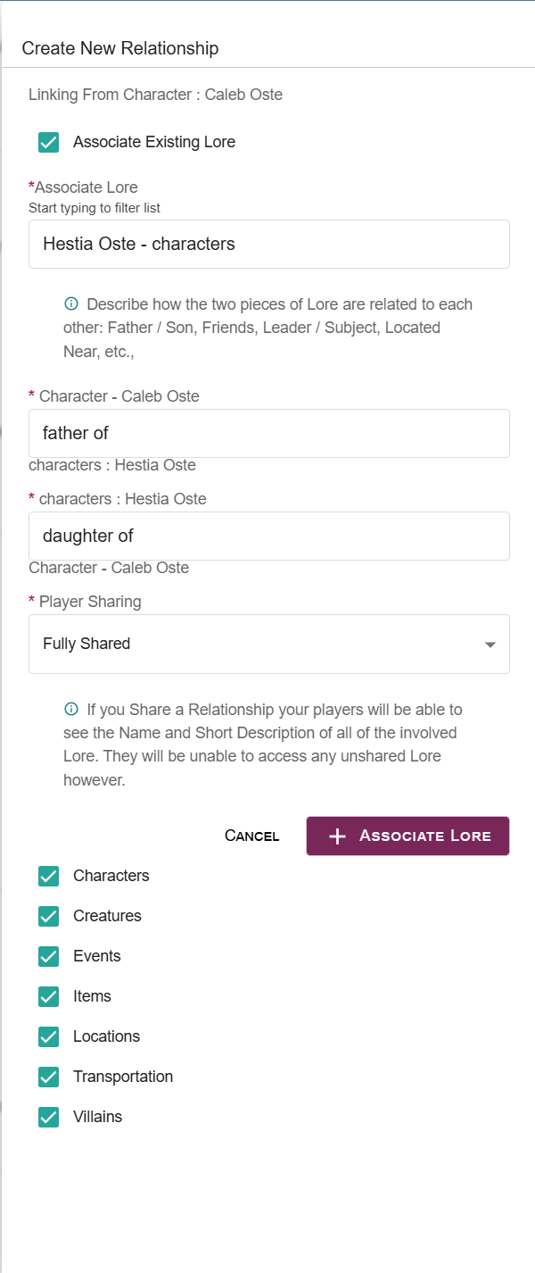Click the Associate Lore submit button

[407, 836]
